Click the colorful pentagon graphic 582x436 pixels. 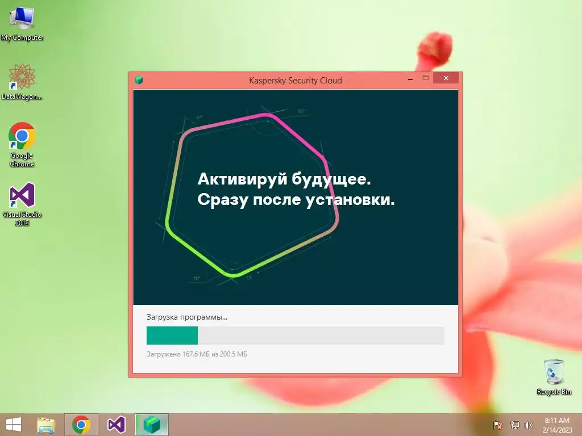tap(252, 195)
